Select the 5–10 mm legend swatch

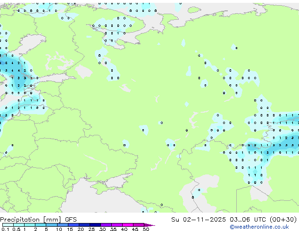coord(52,225)
